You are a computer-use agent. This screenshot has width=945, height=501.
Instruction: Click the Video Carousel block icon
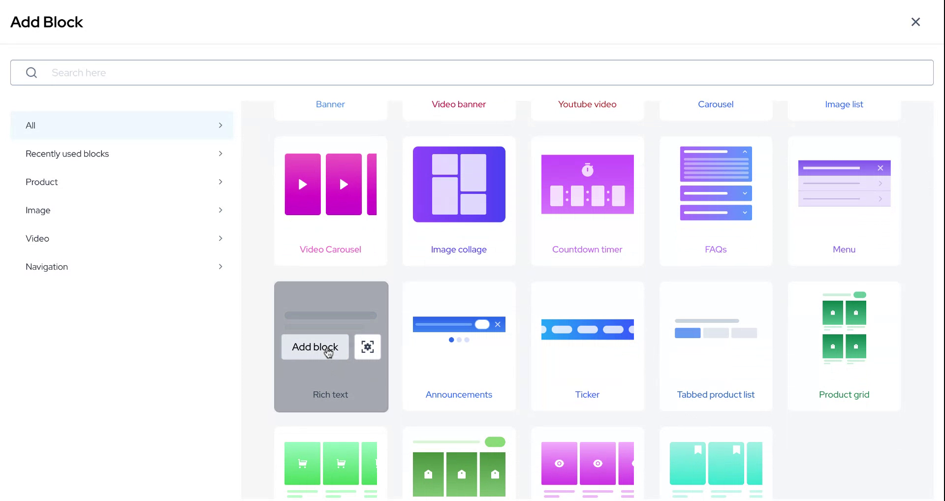click(x=331, y=185)
